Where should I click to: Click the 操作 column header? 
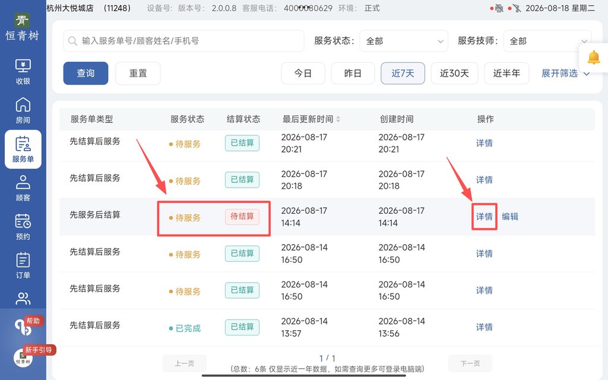coord(486,119)
